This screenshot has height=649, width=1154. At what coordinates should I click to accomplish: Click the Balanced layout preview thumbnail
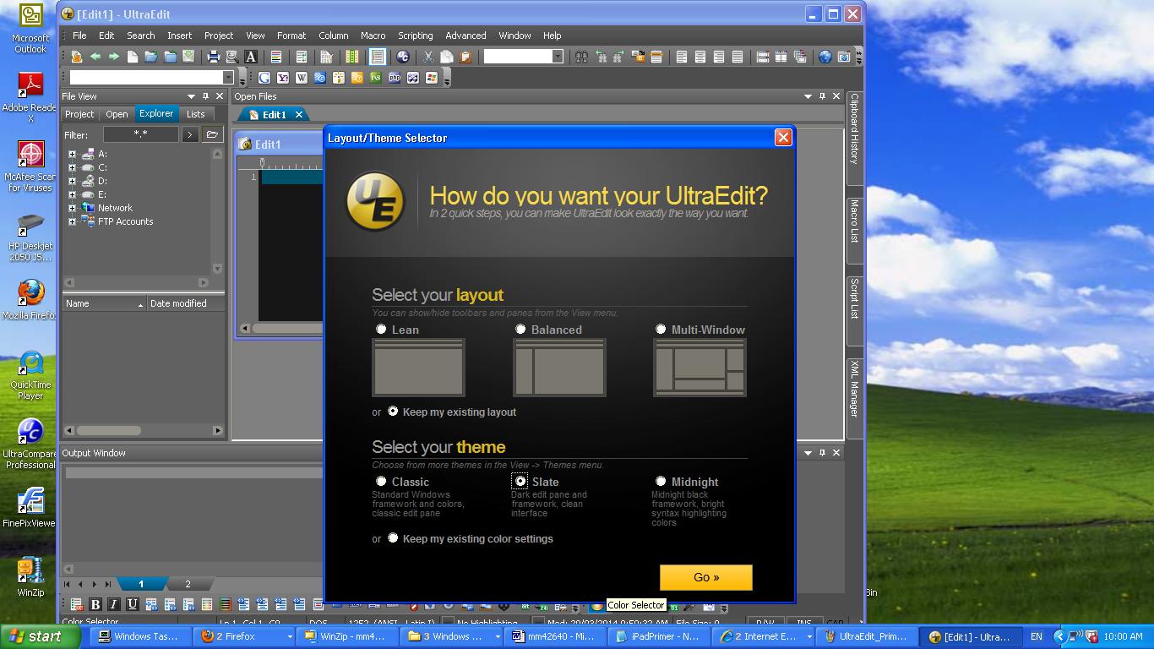(x=559, y=368)
